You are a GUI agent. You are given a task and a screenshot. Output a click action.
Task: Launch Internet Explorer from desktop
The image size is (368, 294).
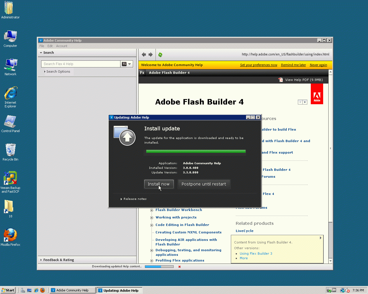10,97
